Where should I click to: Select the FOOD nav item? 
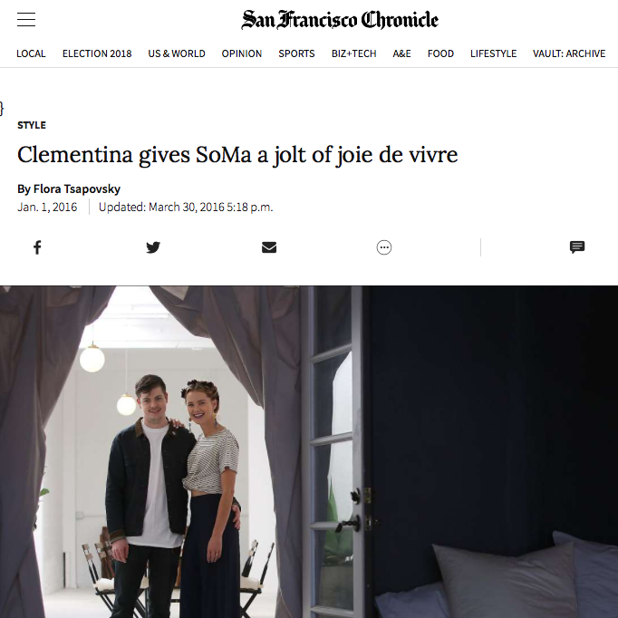(440, 53)
